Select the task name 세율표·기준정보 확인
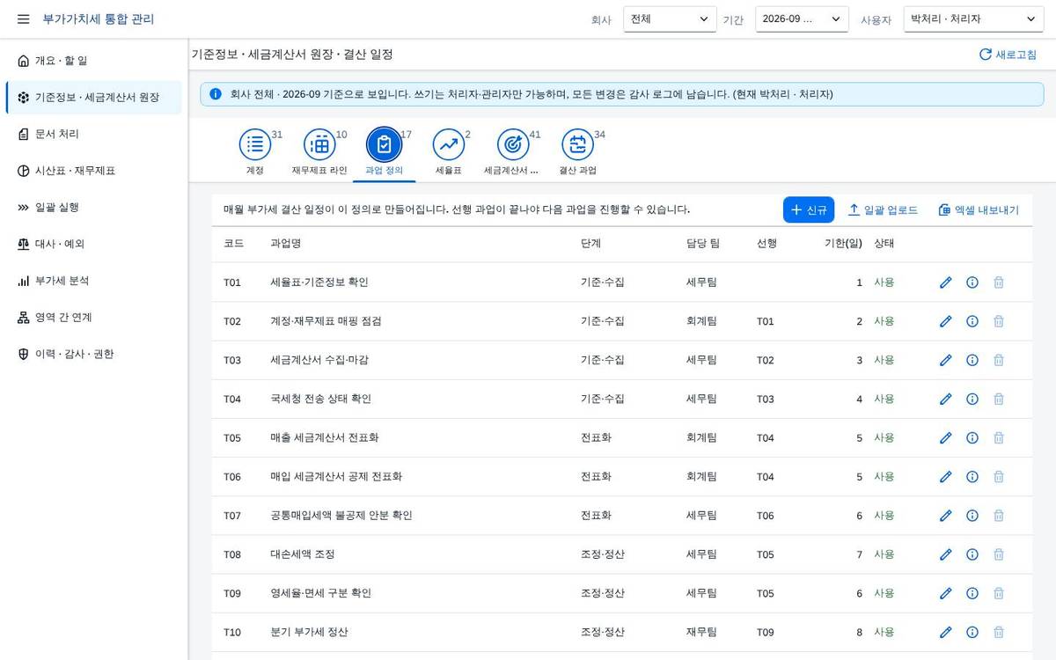The height and width of the screenshot is (660, 1056). (x=319, y=282)
